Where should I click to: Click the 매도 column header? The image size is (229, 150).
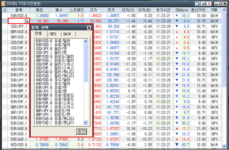click(40, 10)
